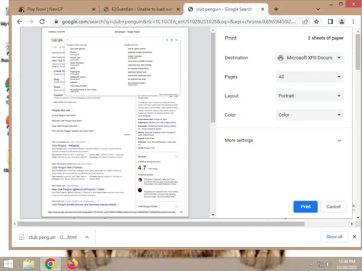
Task: Switch to the Play Now! NewCP tab
Action: point(56,9)
